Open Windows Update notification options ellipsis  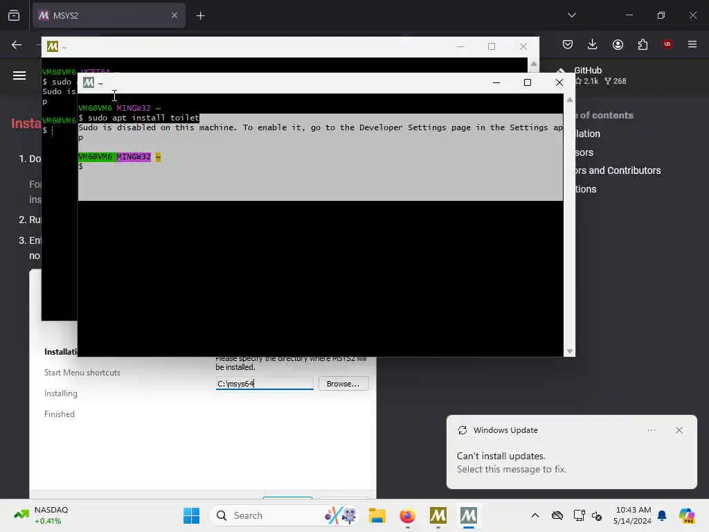[x=652, y=430]
